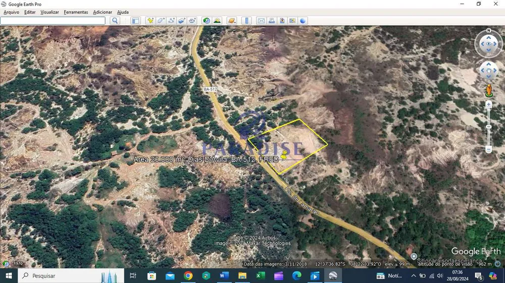
Task: Open Task View in the taskbar
Action: (x=133, y=275)
